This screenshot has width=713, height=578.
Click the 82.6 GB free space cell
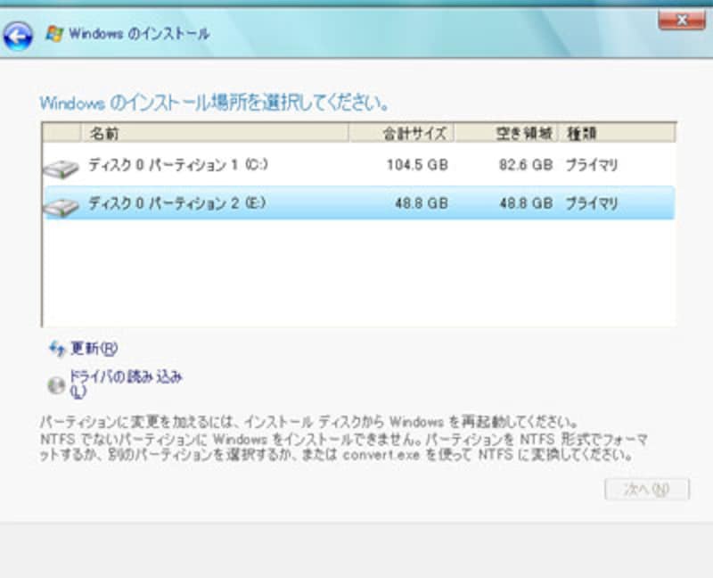(x=524, y=165)
